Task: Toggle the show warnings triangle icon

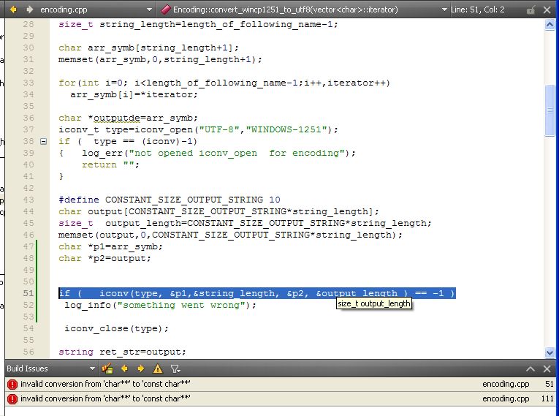Action: pyautogui.click(x=158, y=368)
